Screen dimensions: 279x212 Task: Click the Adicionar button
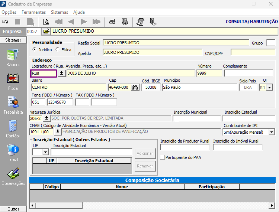tap(145, 153)
